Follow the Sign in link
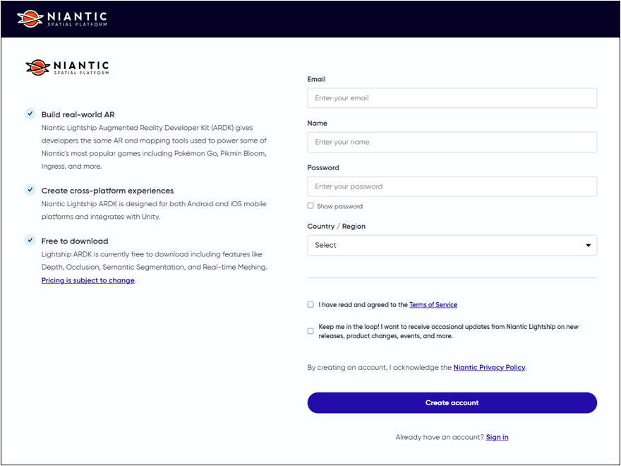This screenshot has height=466, width=621. [497, 437]
